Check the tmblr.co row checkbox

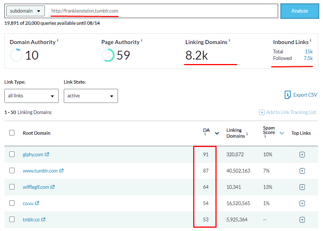tap(12, 219)
